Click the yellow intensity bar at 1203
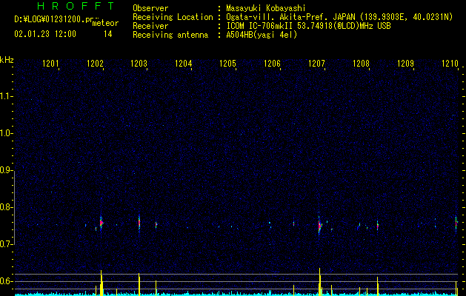The width and height of the screenshot is (466, 296). coord(139,284)
